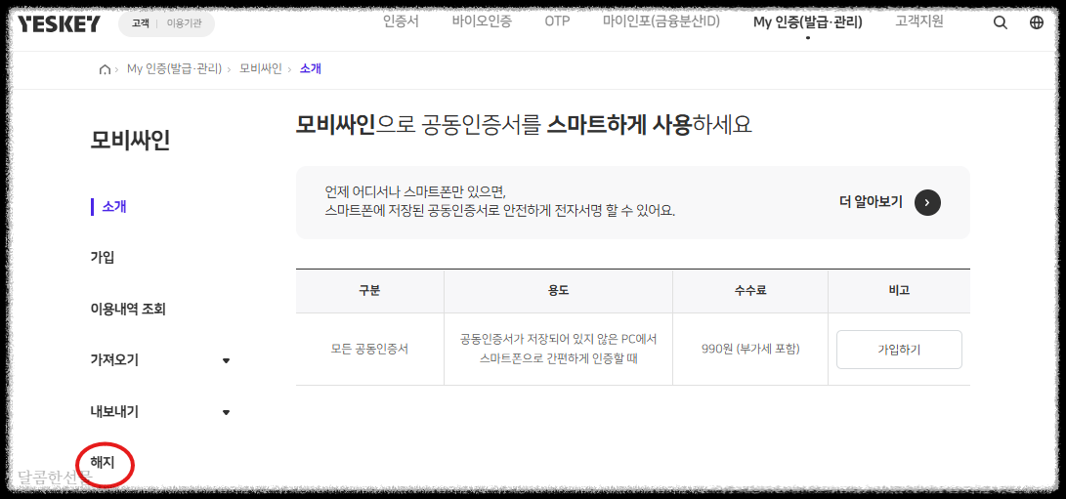Click 해지 in the sidebar
Viewport: 1066px width, 499px height.
(x=103, y=464)
